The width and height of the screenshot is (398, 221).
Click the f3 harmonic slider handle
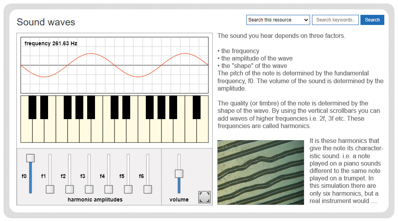coord(89,189)
